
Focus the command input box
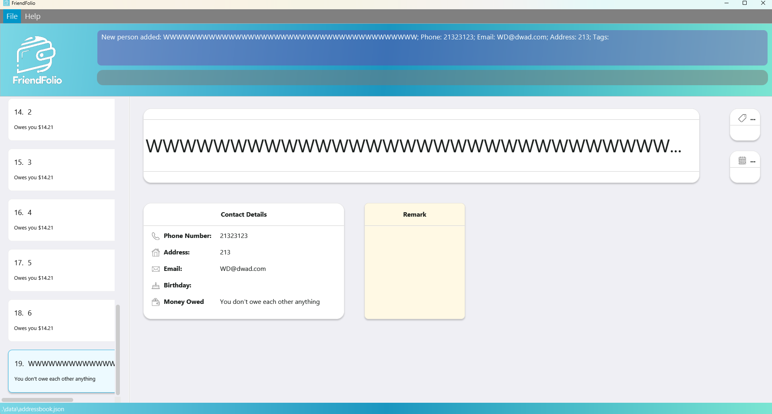point(432,78)
